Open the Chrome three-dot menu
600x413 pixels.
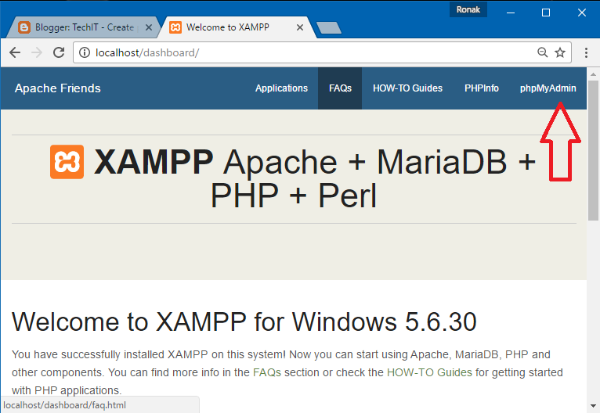586,52
